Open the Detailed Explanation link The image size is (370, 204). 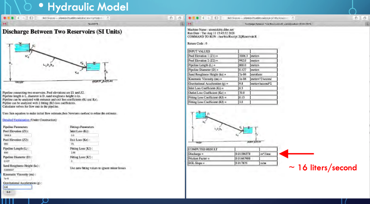(x=16, y=120)
